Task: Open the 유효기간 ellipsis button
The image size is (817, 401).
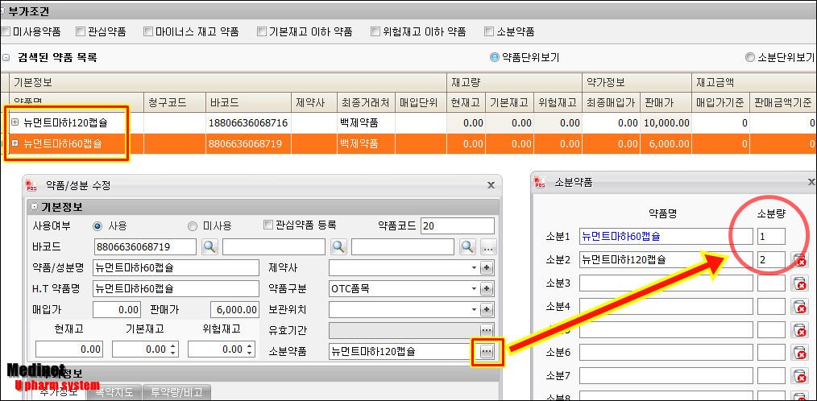Action: click(x=487, y=330)
